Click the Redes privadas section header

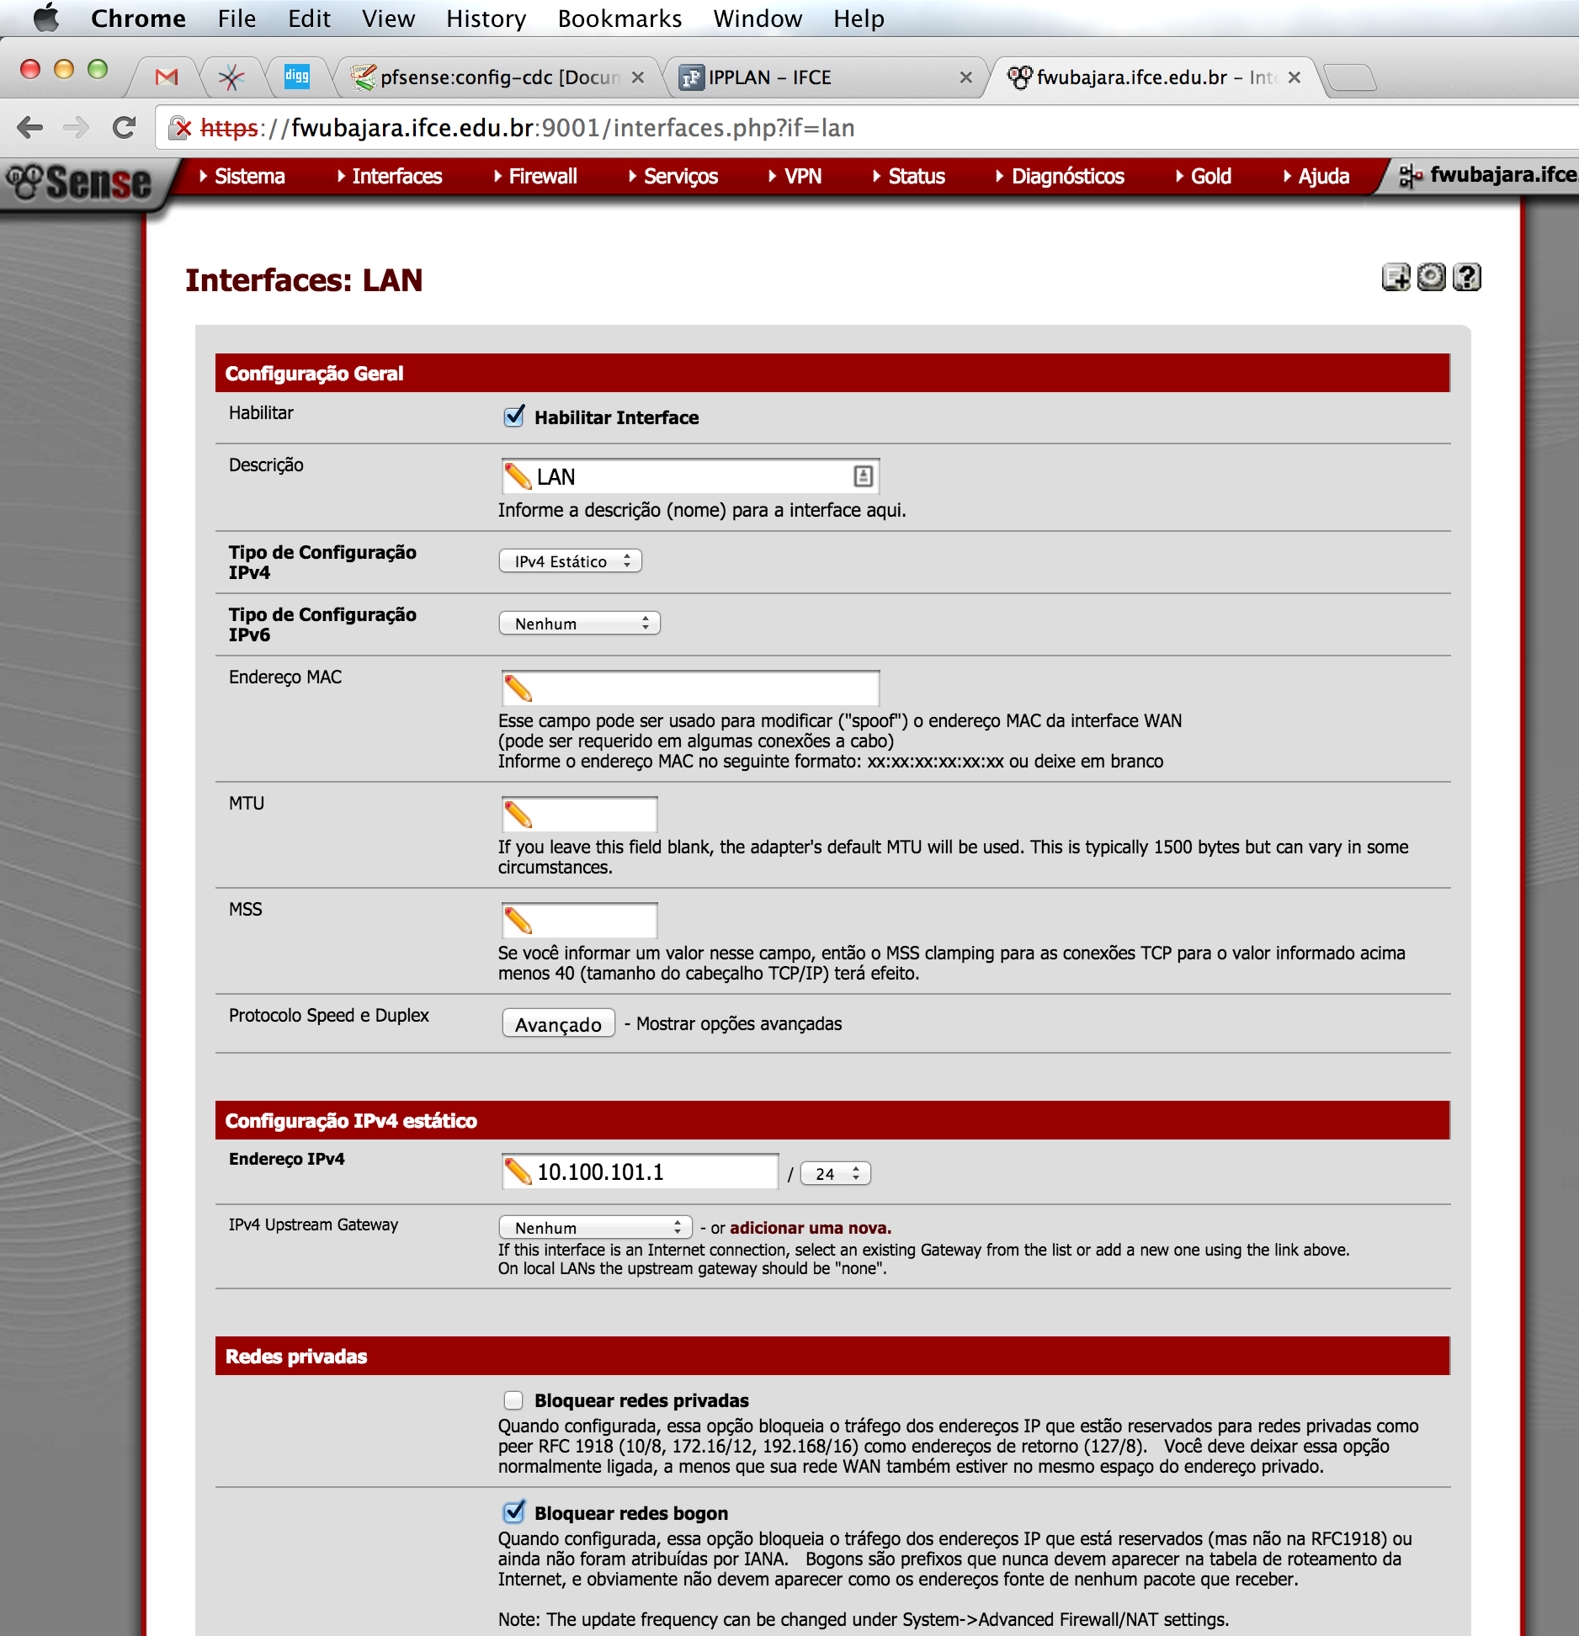832,1356
